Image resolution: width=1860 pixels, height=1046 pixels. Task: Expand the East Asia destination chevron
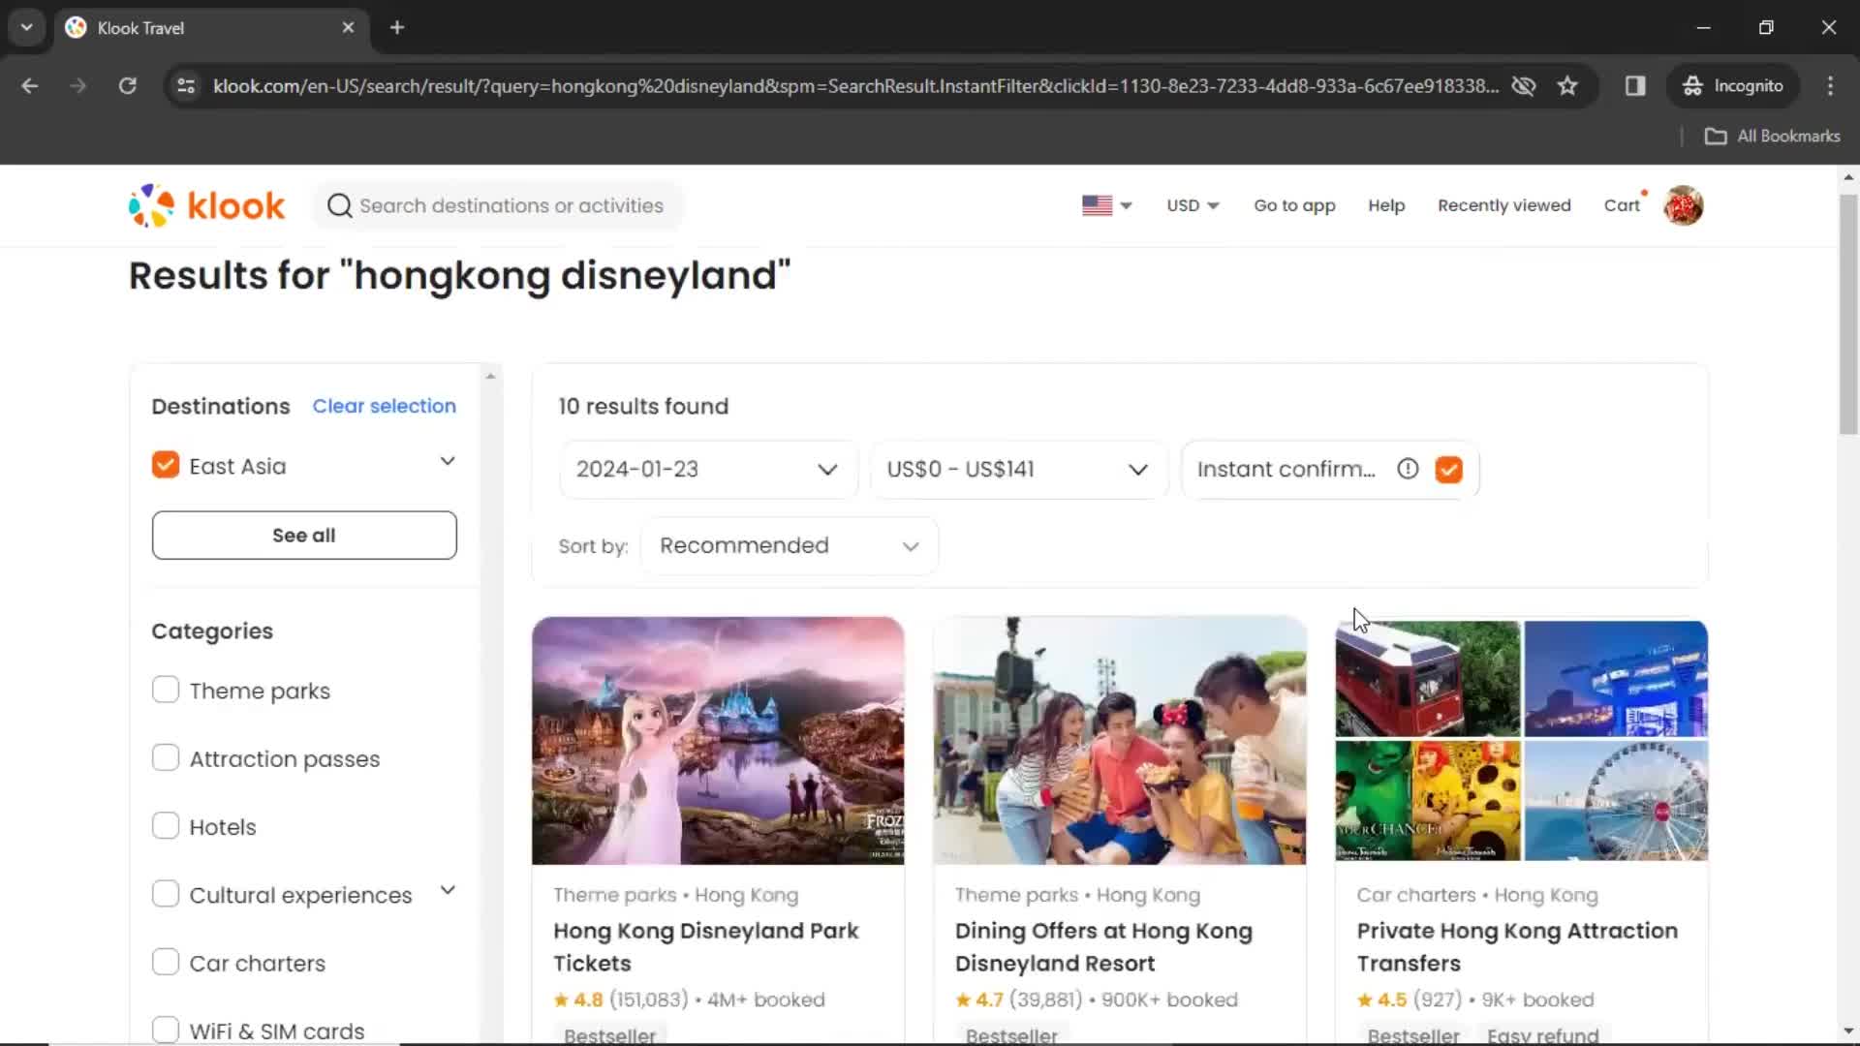tap(448, 461)
